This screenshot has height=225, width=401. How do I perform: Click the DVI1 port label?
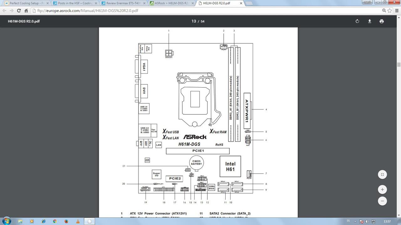click(144, 91)
